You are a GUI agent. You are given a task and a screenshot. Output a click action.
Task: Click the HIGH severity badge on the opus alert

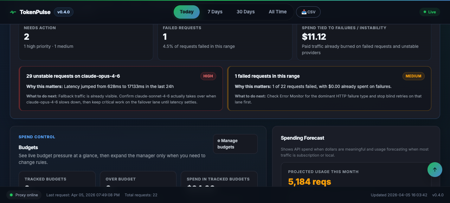click(208, 76)
